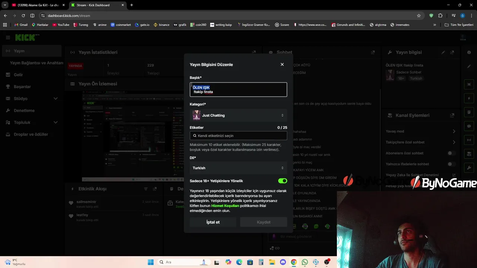Open the binance bookmark
Image resolution: width=477 pixels, height=268 pixels.
pyautogui.click(x=161, y=25)
